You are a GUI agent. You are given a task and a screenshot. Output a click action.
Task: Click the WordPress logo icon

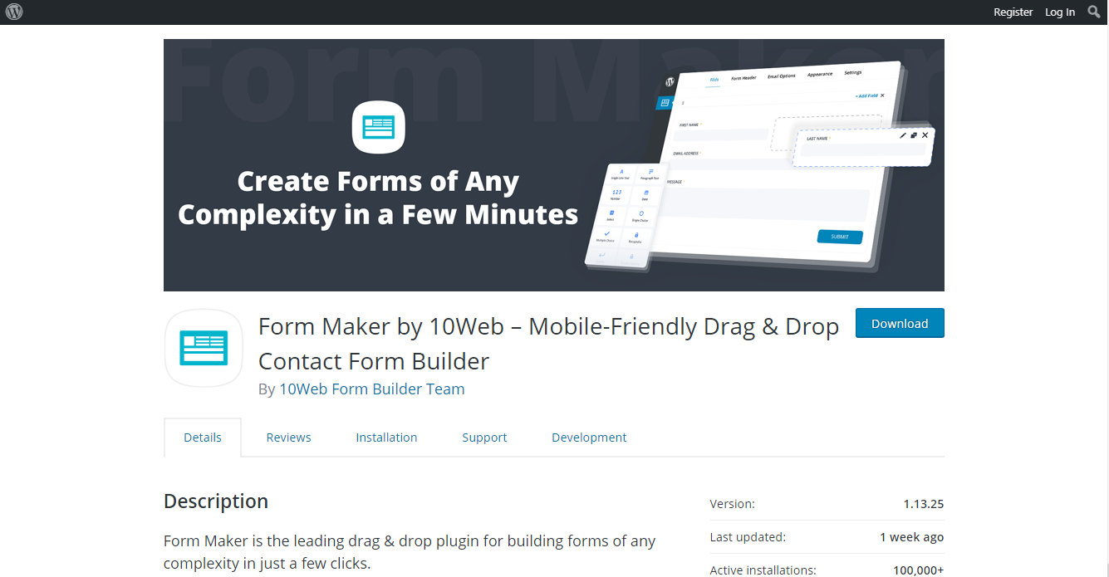coord(14,12)
